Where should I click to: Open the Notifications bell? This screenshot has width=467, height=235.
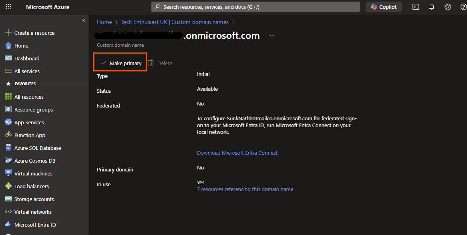[x=431, y=6]
